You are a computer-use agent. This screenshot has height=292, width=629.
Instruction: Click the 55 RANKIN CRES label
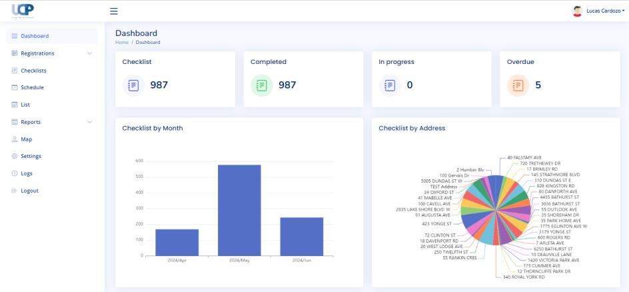pos(460,258)
